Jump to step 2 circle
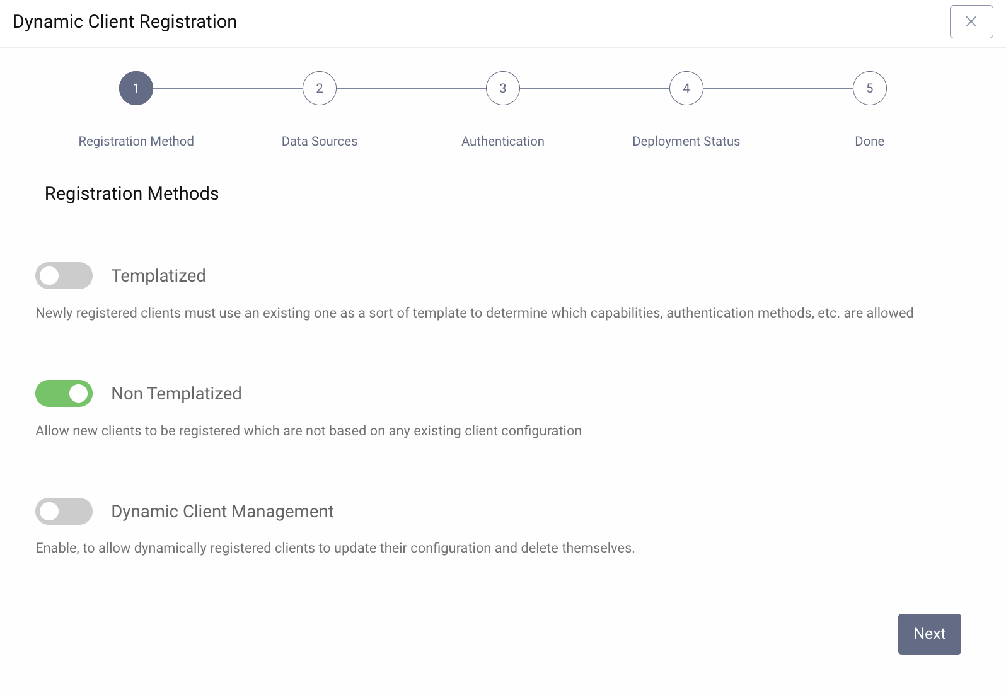This screenshot has height=693, width=1006. pyautogui.click(x=320, y=89)
